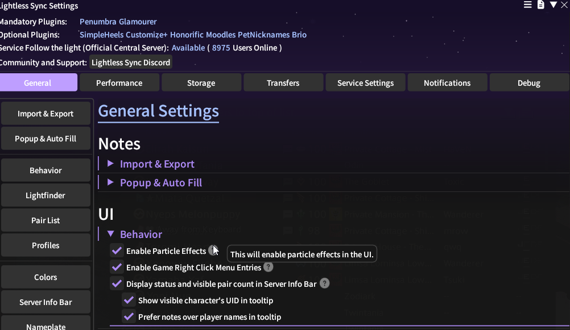Jump to Lightfinder in the sidebar
The width and height of the screenshot is (570, 330).
[46, 195]
